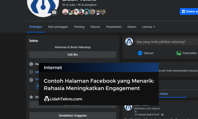198x119 pixels.
Task: Open the Hub pelanggan tab
Action: click(x=58, y=27)
